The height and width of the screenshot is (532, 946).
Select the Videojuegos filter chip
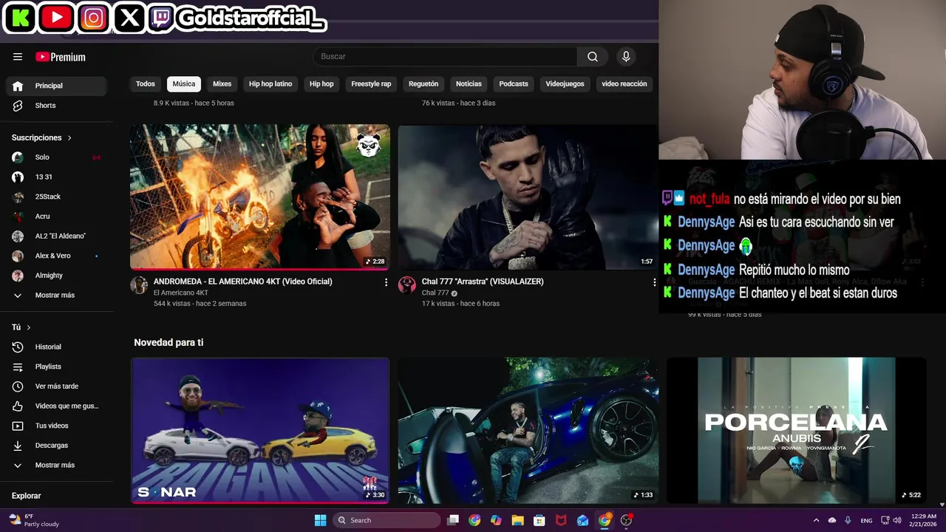pyautogui.click(x=565, y=84)
